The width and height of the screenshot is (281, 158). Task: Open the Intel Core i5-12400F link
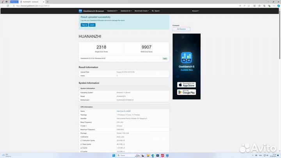pos(124,111)
